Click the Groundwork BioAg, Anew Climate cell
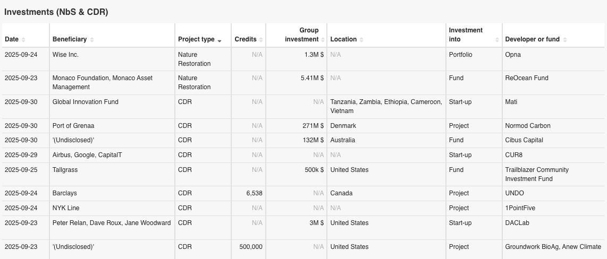The width and height of the screenshot is (607, 259). click(x=553, y=247)
